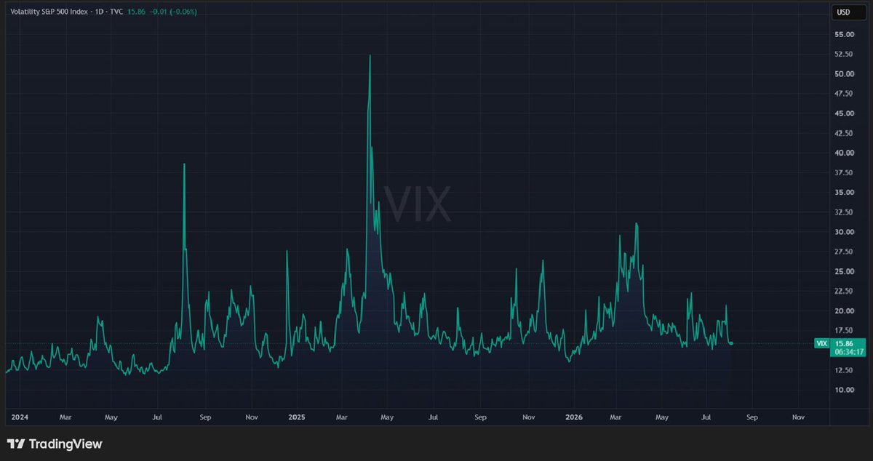This screenshot has height=461, width=873.
Task: Click the 37.50 price axis label
Action: pyautogui.click(x=844, y=172)
